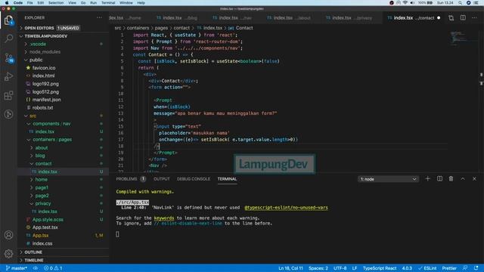Click the Prettier status item
Viewport: 484px width, 272px height.
point(449,268)
